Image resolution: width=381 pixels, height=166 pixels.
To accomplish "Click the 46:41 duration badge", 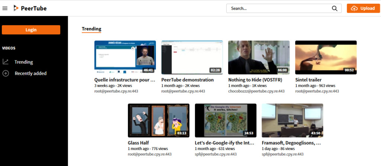I will [x=148, y=70].
